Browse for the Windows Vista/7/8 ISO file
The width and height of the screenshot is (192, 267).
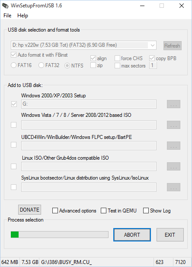click(173, 125)
